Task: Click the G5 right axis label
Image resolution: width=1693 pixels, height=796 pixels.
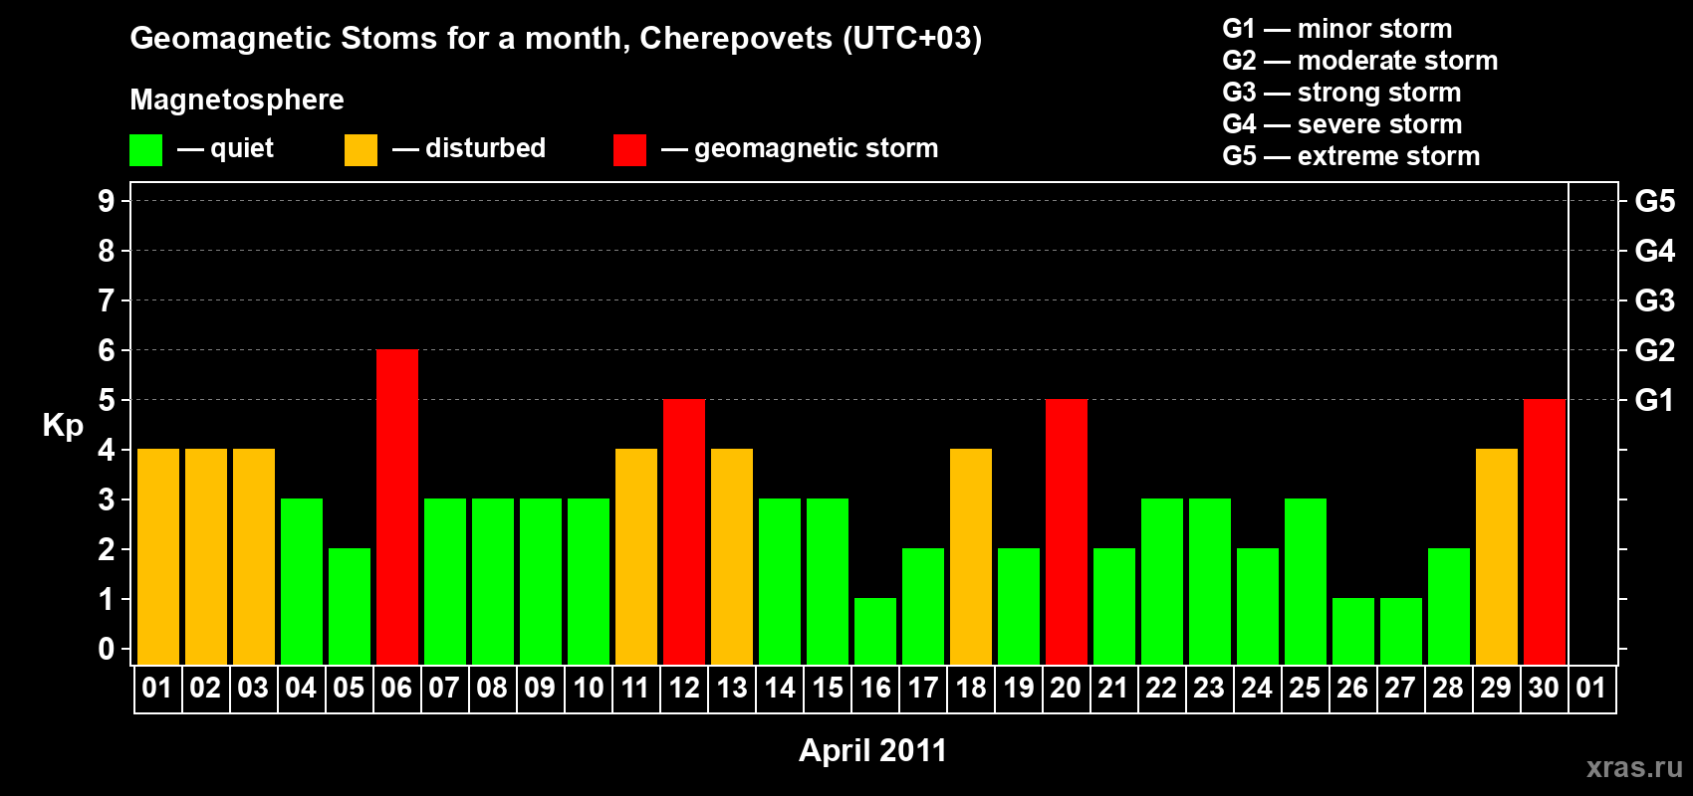Action: pyautogui.click(x=1655, y=201)
